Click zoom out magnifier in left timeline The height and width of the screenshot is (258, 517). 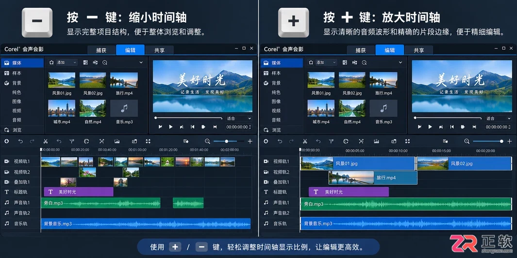[x=207, y=141]
